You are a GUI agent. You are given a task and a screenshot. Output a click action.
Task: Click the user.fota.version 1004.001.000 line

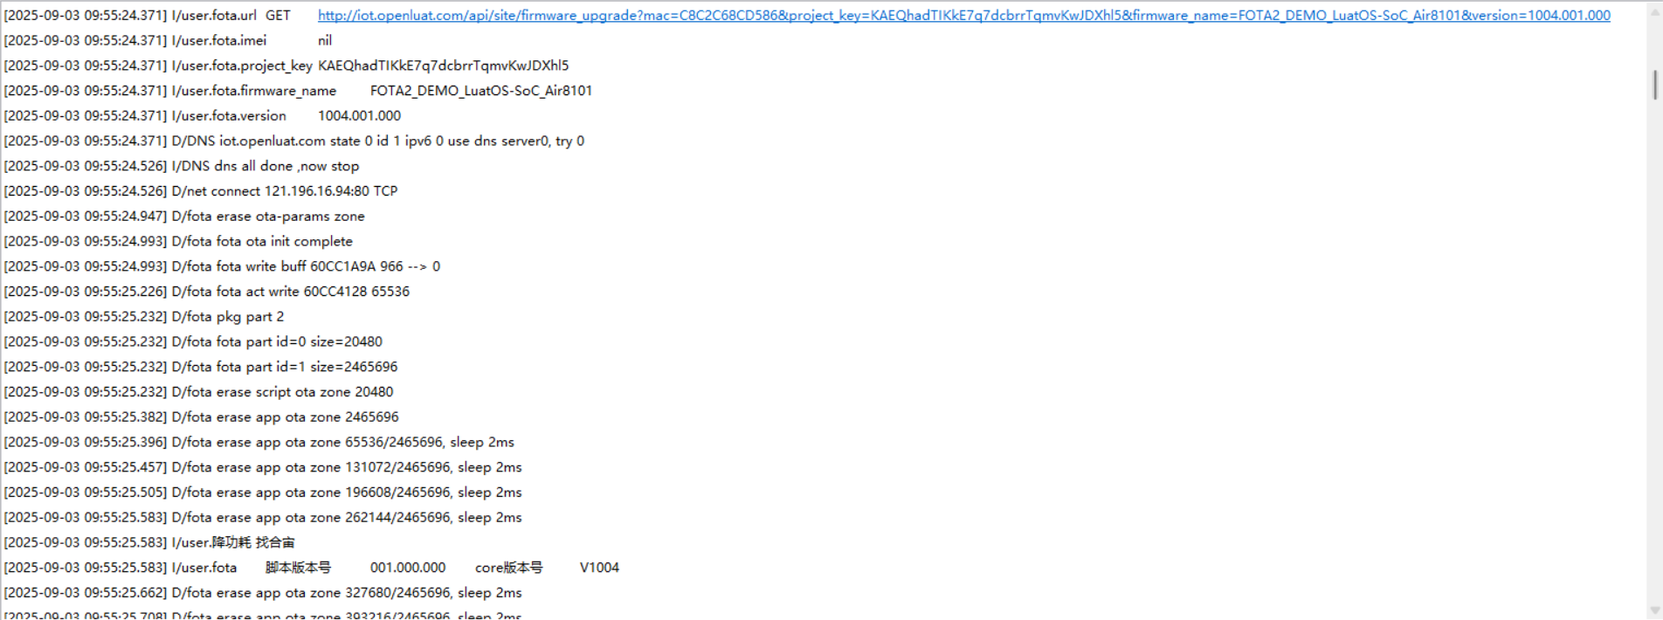[x=202, y=116]
